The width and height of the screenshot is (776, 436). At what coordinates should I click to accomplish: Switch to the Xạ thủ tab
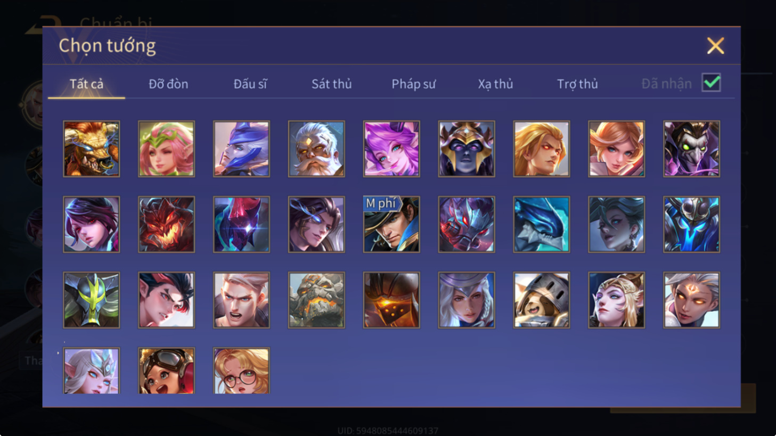(x=495, y=84)
